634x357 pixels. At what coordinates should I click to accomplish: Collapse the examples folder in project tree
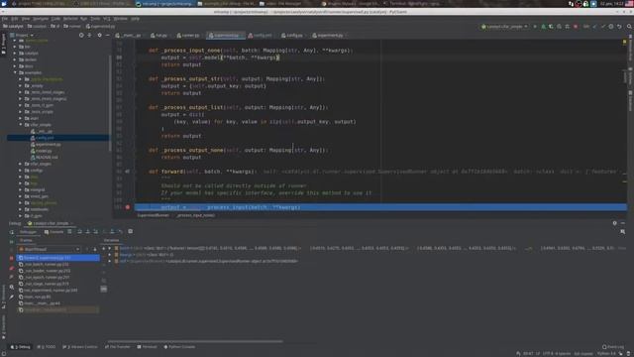pos(16,72)
